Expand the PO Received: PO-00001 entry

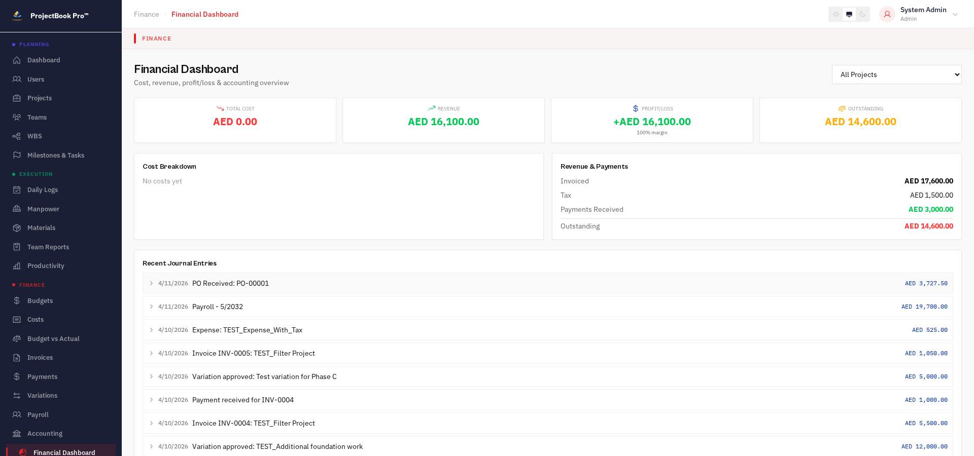pos(547,283)
